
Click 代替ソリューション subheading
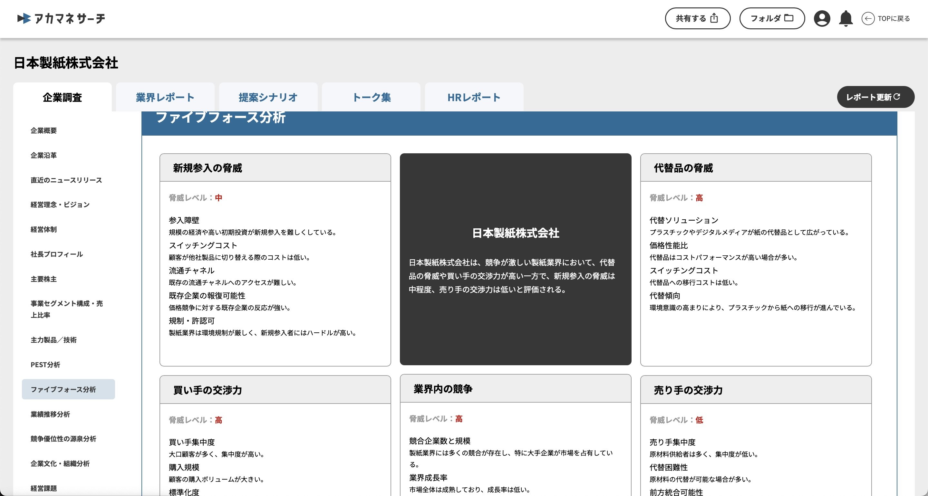coord(684,220)
